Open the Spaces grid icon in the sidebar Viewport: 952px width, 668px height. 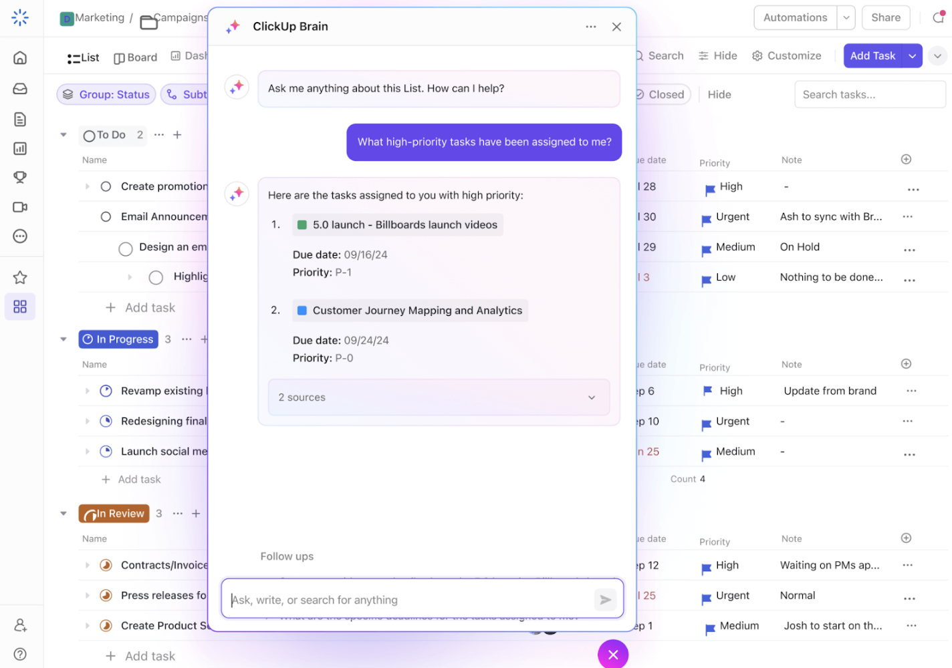[20, 307]
